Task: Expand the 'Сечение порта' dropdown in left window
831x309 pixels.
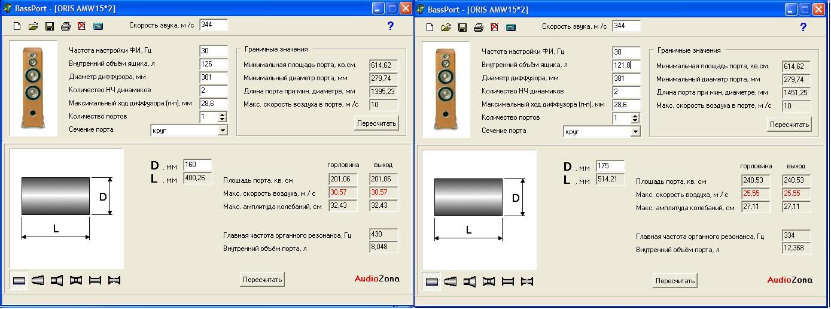Action: tap(223, 131)
